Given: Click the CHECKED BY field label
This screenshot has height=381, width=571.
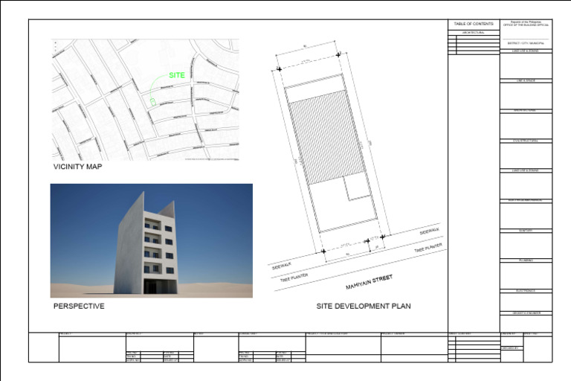Looking at the screenshot, I should (510, 348).
